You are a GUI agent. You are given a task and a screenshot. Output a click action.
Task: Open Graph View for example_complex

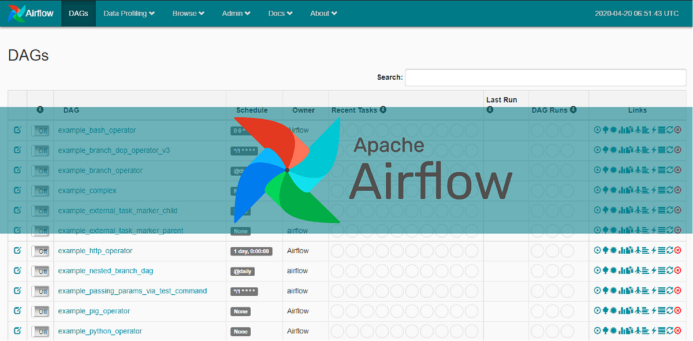(613, 190)
